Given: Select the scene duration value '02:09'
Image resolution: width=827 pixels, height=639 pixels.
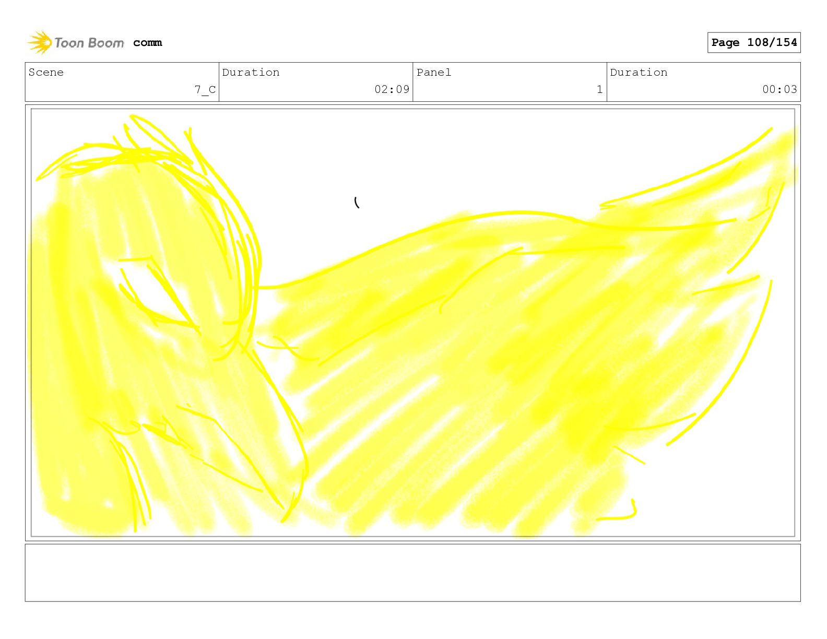Looking at the screenshot, I should coord(392,89).
